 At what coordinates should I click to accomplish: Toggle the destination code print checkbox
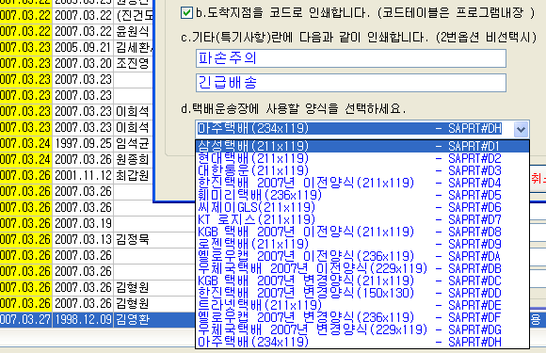click(186, 13)
